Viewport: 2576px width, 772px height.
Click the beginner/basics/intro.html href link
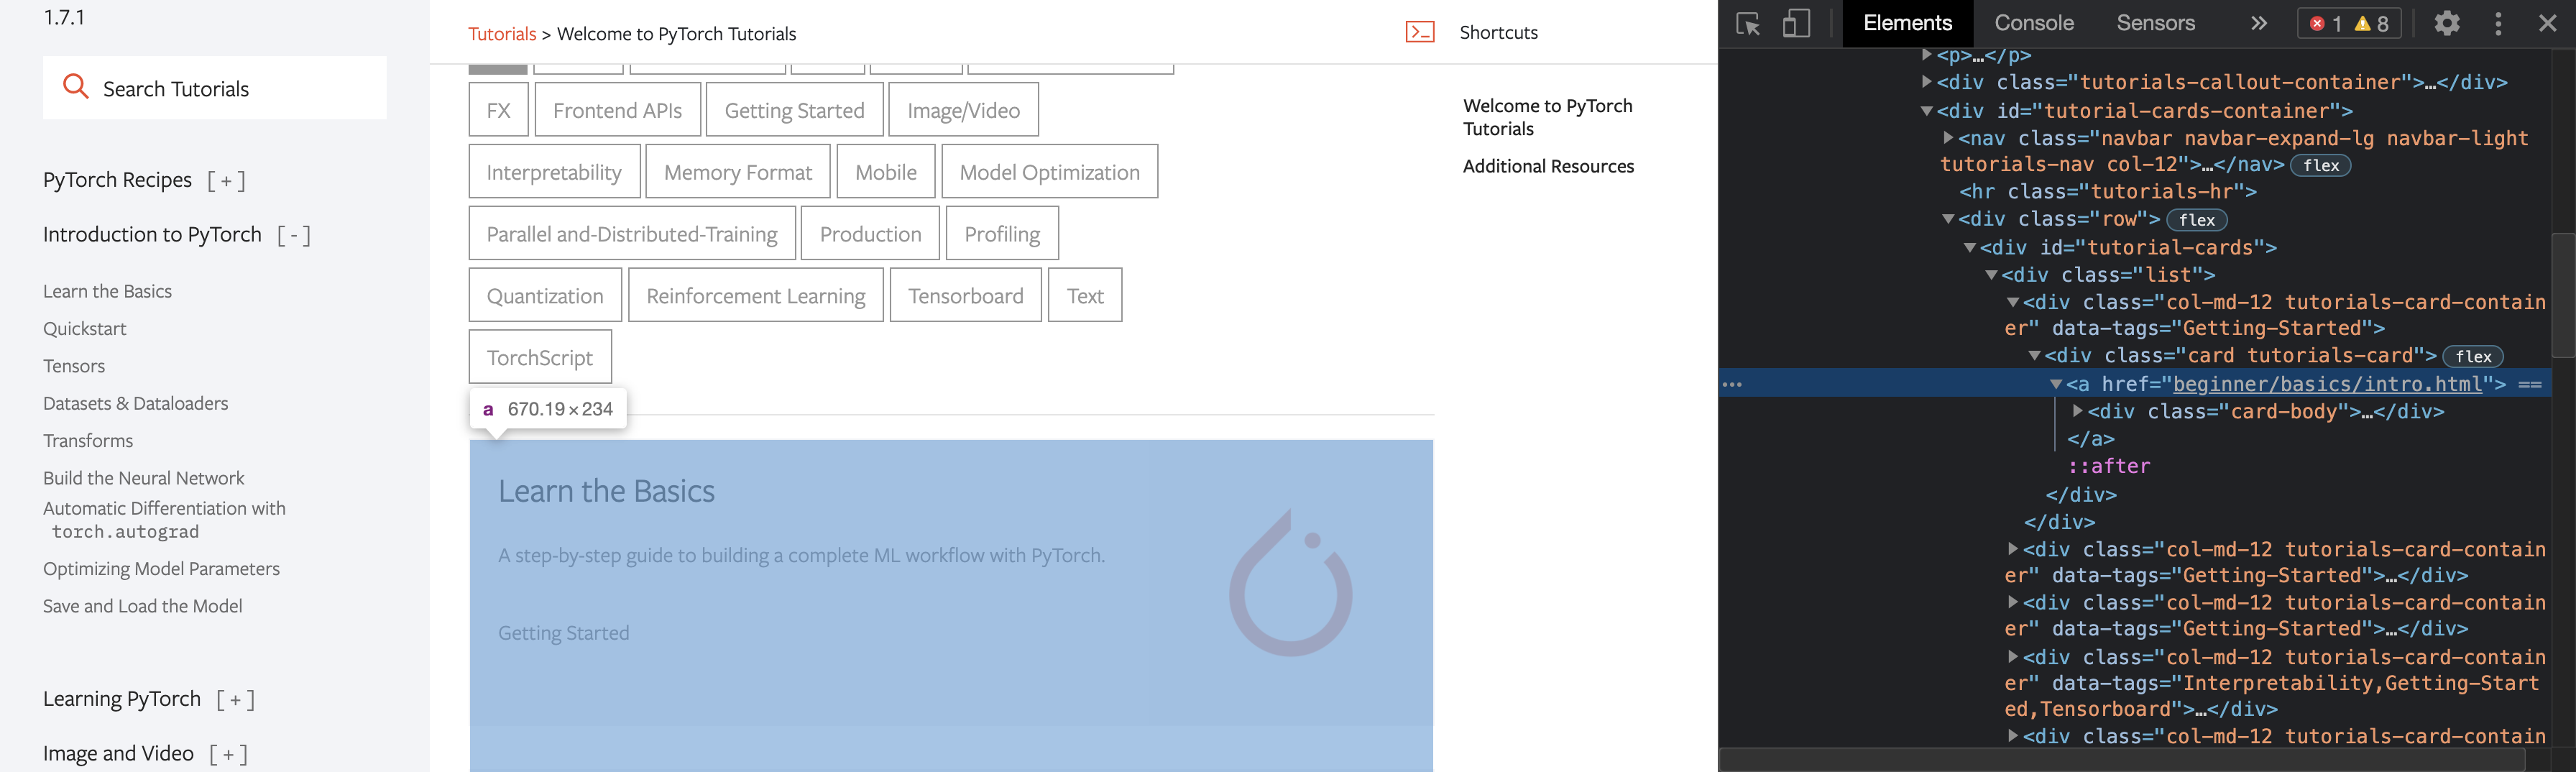click(x=2327, y=384)
